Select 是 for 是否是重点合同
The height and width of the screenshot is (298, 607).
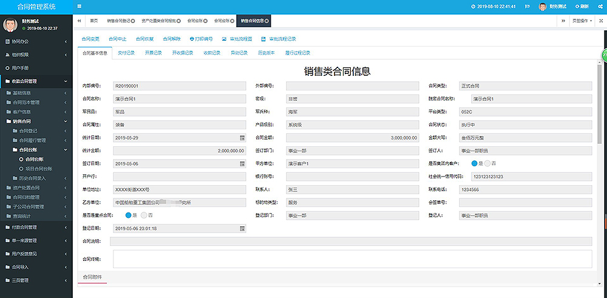tap(129, 215)
